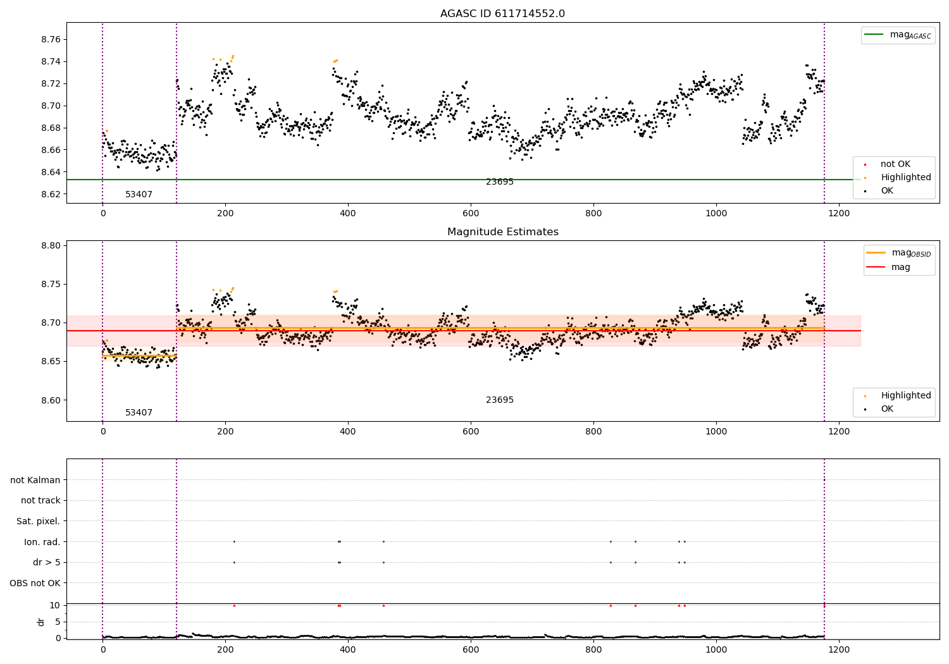Click "Highlighted" in the Magnitude Estimates lower legend
Image resolution: width=949 pixels, height=664 pixels.
click(906, 396)
